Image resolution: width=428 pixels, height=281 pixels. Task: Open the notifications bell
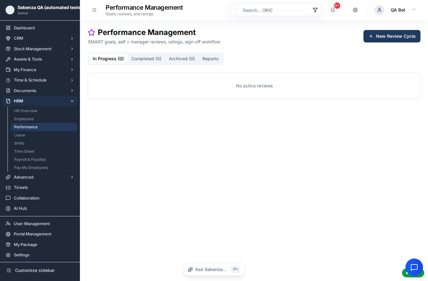pyautogui.click(x=333, y=10)
